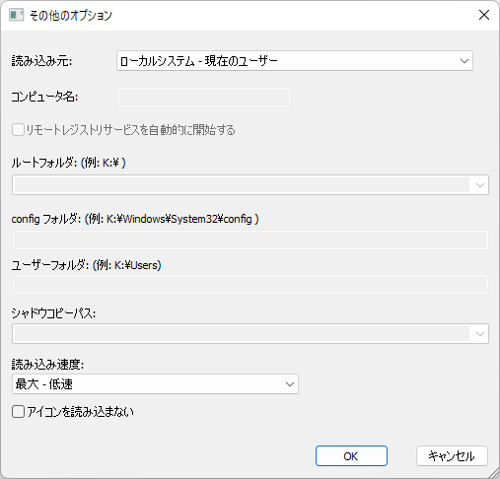Expand the シャドウコピーパス dropdown arrow
500x479 pixels.
(479, 334)
